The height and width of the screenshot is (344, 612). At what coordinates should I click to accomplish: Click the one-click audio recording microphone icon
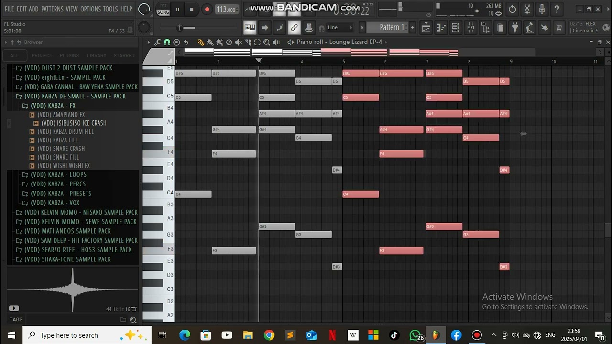542,9
